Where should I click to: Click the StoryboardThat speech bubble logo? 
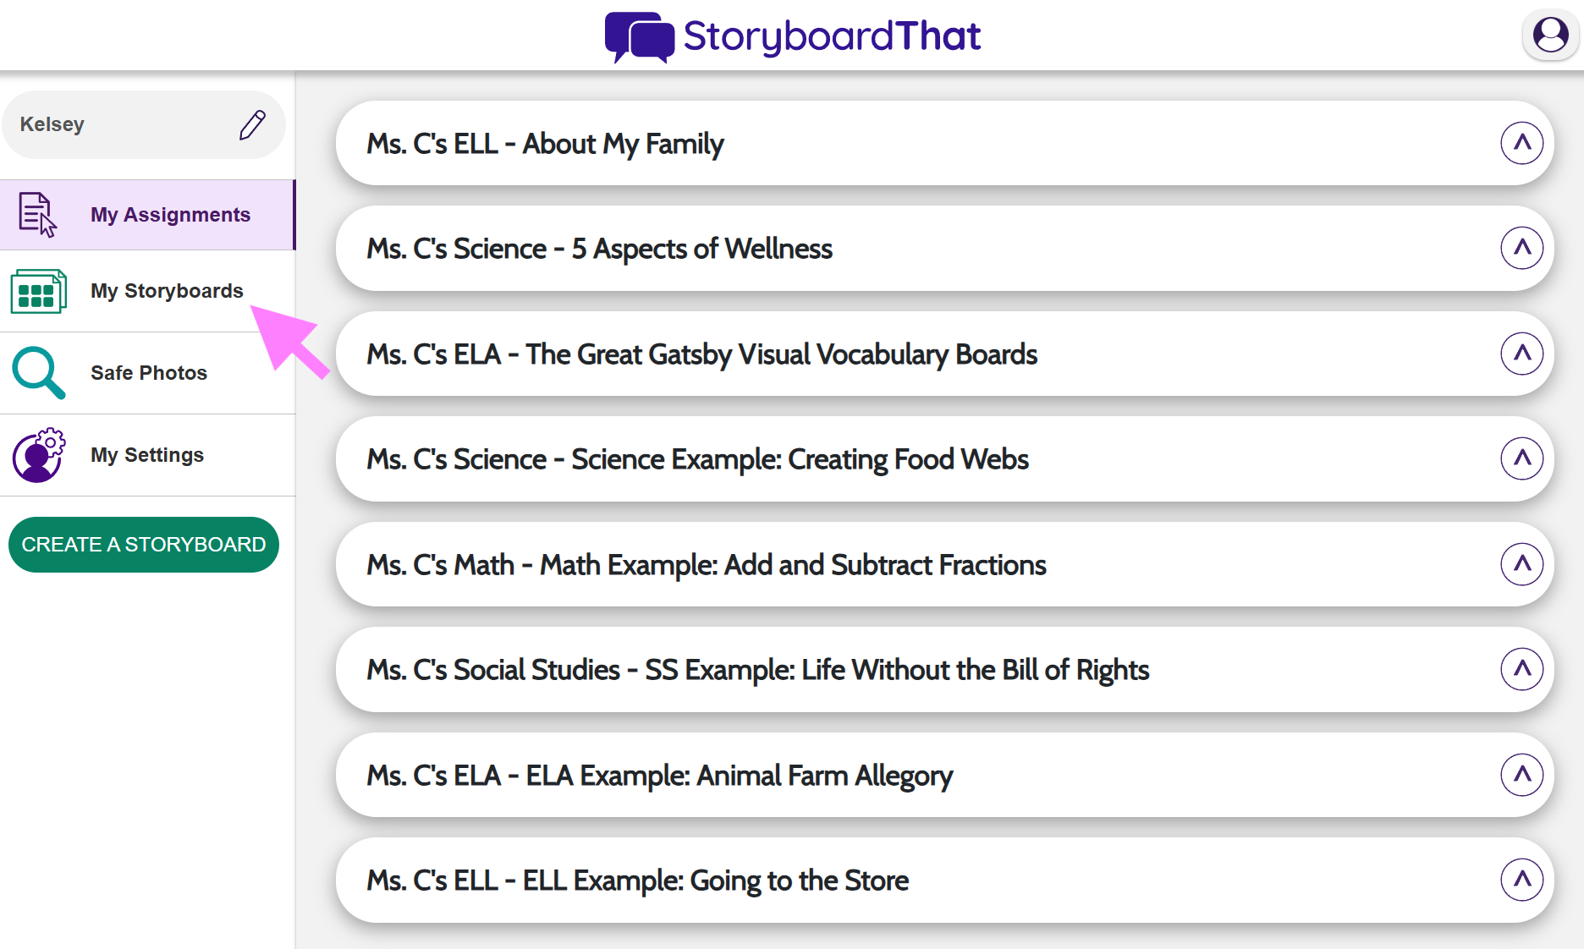point(639,37)
